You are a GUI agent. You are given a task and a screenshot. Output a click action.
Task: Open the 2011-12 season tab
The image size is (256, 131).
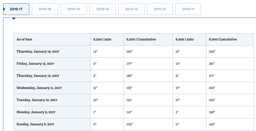coord(160,9)
